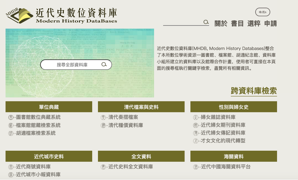
Task: Click the seal icon beside 檔案館館藏檢索系統
Action: (x=11, y=125)
